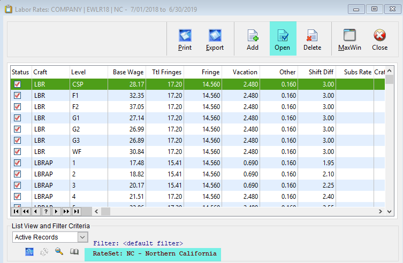Click the RateSet NC Northern California label
This screenshot has height=263, width=403.
pos(155,253)
